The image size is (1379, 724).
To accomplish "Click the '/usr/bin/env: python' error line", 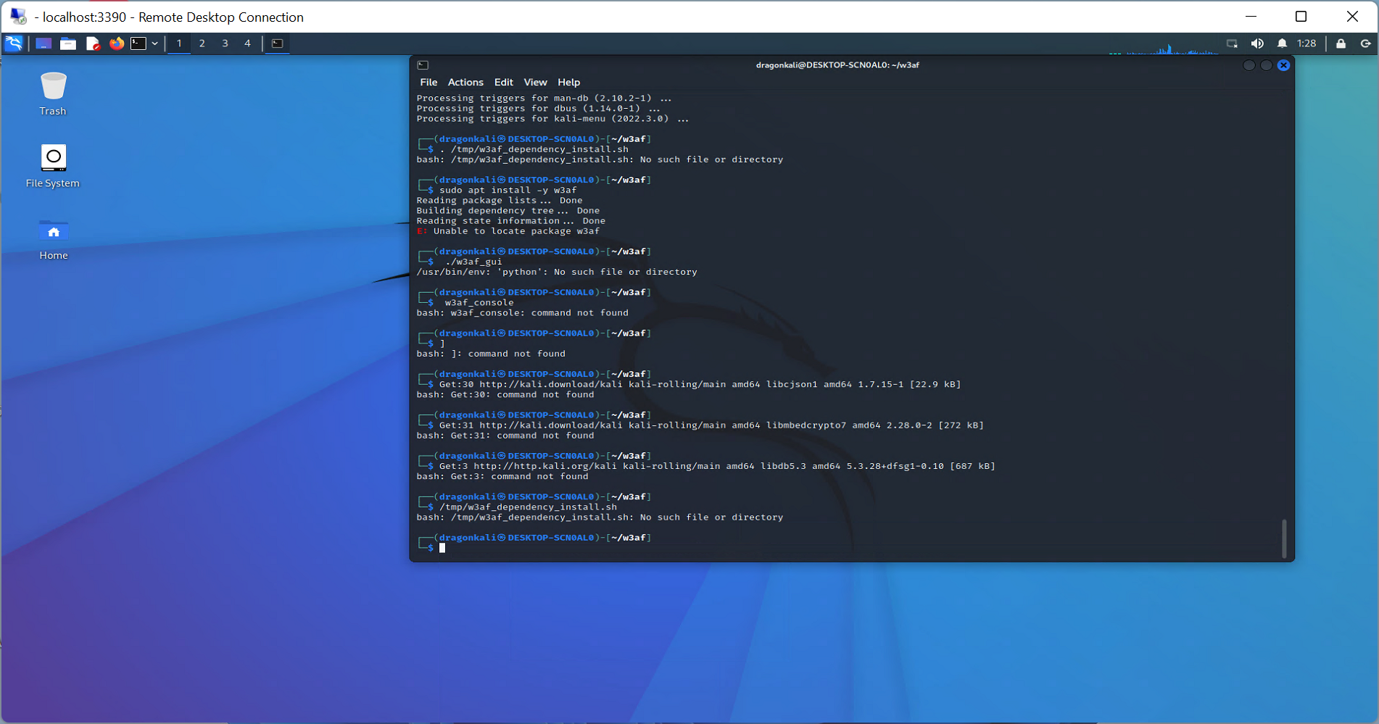I will [x=557, y=272].
